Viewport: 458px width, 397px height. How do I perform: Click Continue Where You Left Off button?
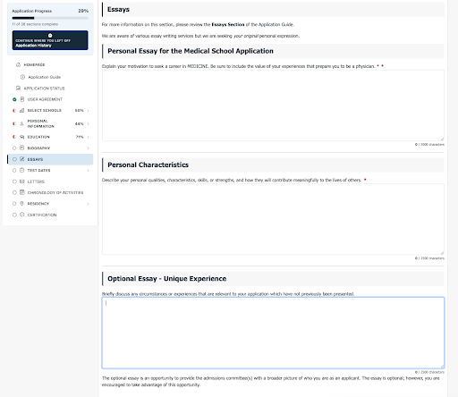point(50,40)
